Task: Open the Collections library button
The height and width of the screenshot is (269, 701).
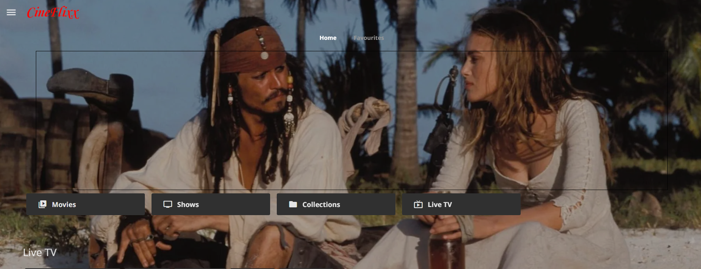Action: coord(336,204)
